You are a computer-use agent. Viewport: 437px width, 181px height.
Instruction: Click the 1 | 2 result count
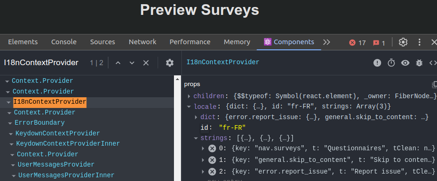point(97,63)
